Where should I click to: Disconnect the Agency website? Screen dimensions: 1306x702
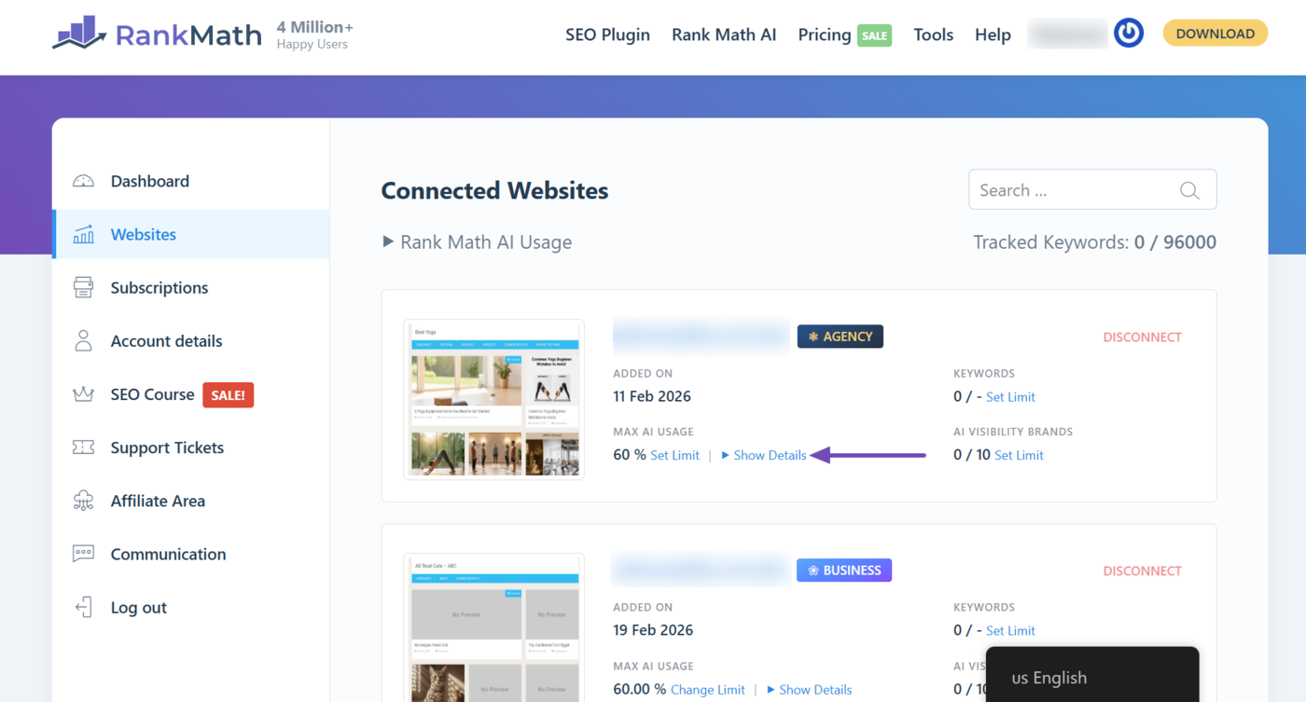point(1142,337)
